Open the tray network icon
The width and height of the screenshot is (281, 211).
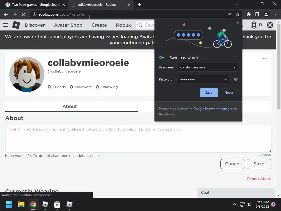click(x=242, y=204)
